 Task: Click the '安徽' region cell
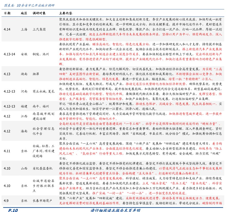(24, 54)
